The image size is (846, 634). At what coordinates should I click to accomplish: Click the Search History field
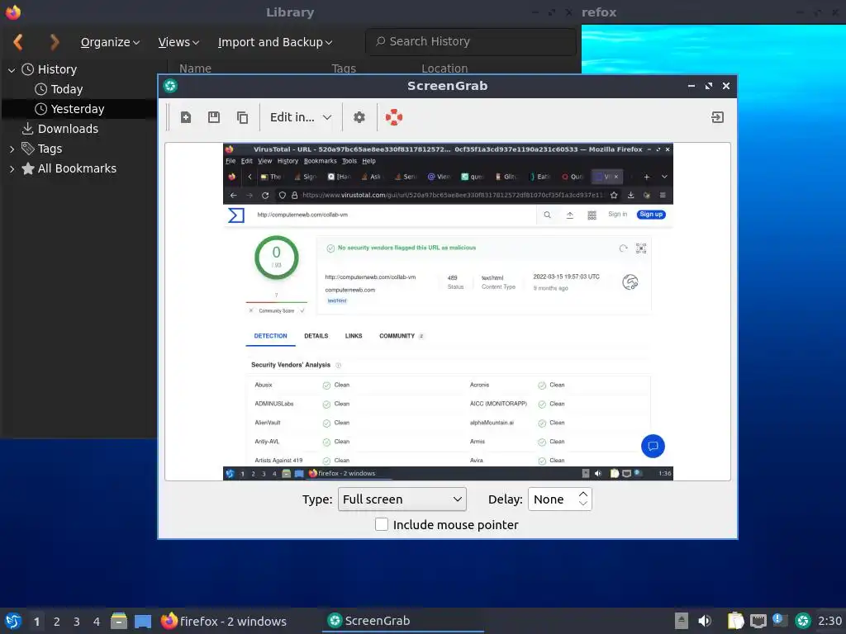(x=470, y=41)
